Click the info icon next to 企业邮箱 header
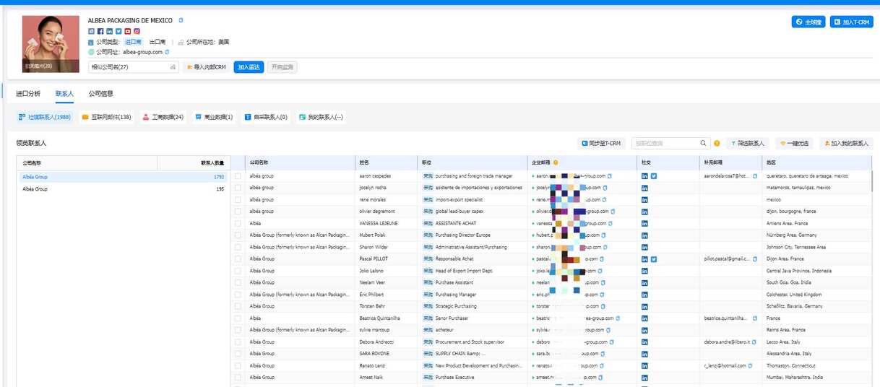880x387 pixels. (556, 162)
